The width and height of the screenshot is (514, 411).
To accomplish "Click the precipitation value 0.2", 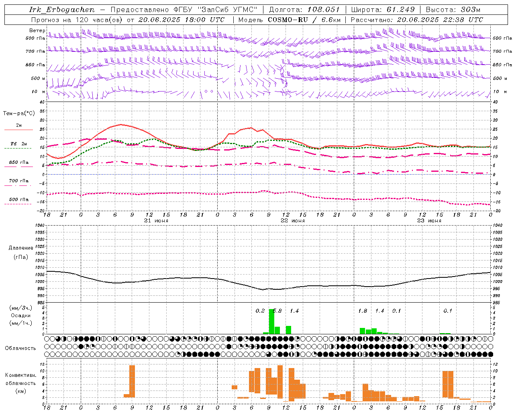I will pos(260,311).
